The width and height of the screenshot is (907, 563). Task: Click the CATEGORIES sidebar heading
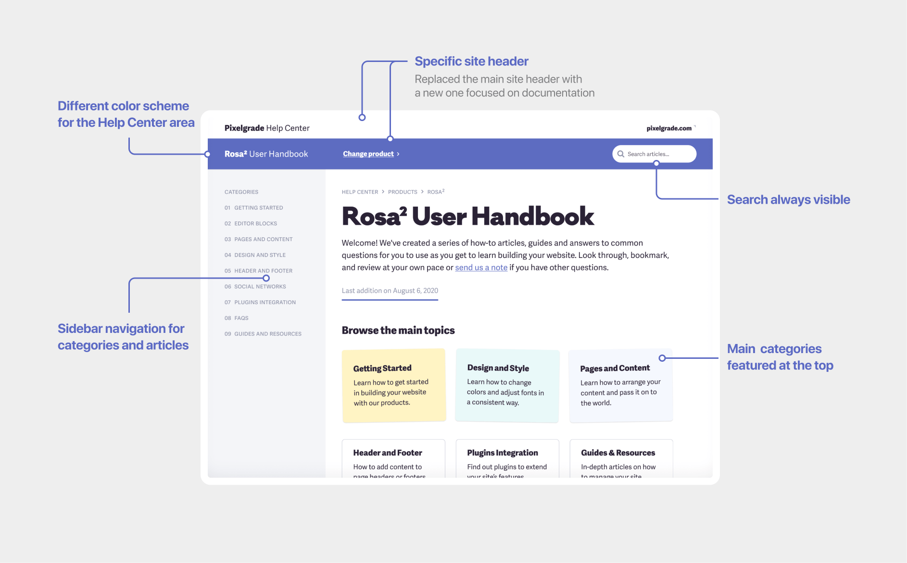point(241,192)
